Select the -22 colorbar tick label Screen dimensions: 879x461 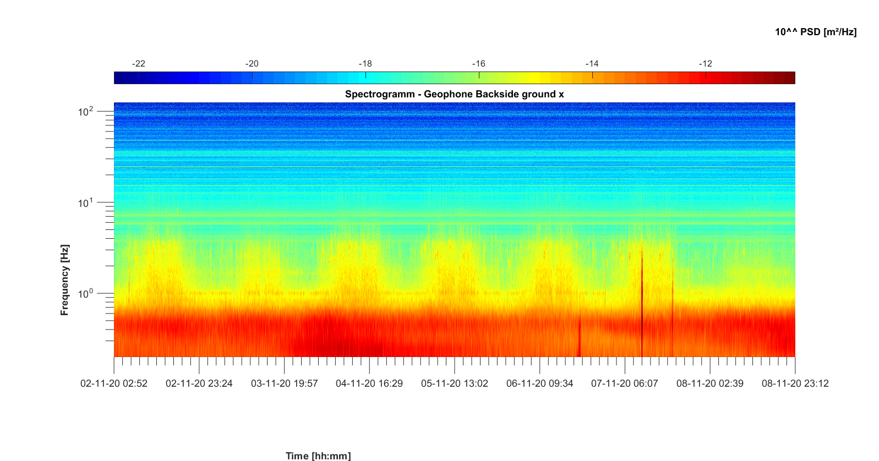(139, 64)
